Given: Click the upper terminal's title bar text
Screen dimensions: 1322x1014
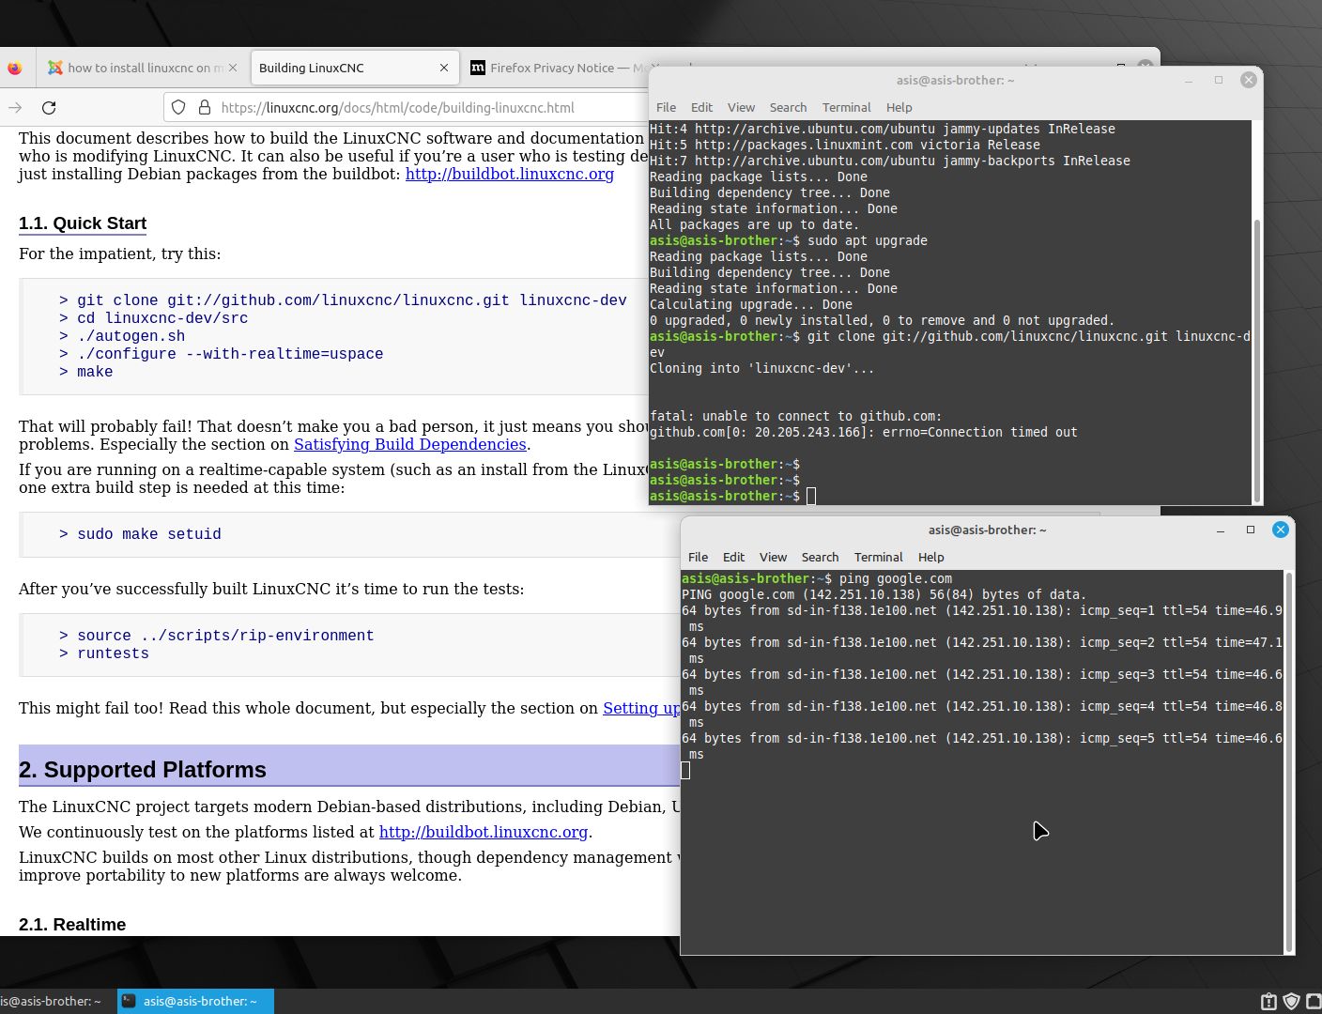Looking at the screenshot, I should [955, 81].
